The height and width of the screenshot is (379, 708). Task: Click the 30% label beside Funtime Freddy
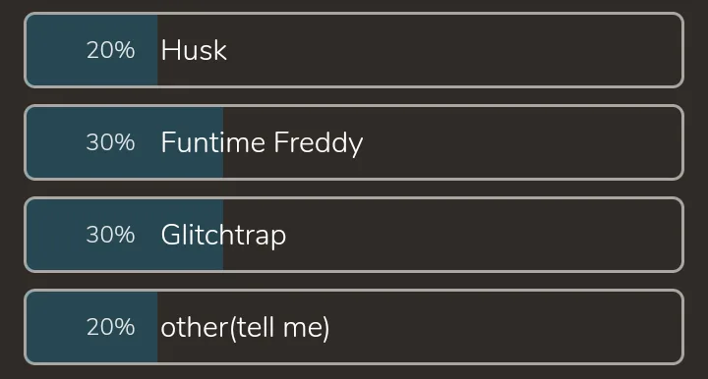pos(110,142)
